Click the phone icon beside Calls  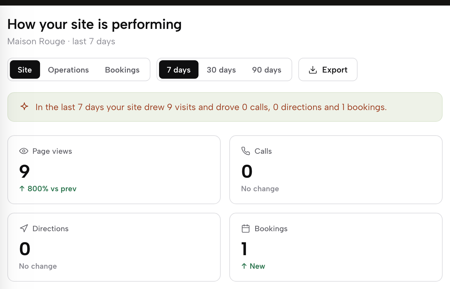coord(246,151)
